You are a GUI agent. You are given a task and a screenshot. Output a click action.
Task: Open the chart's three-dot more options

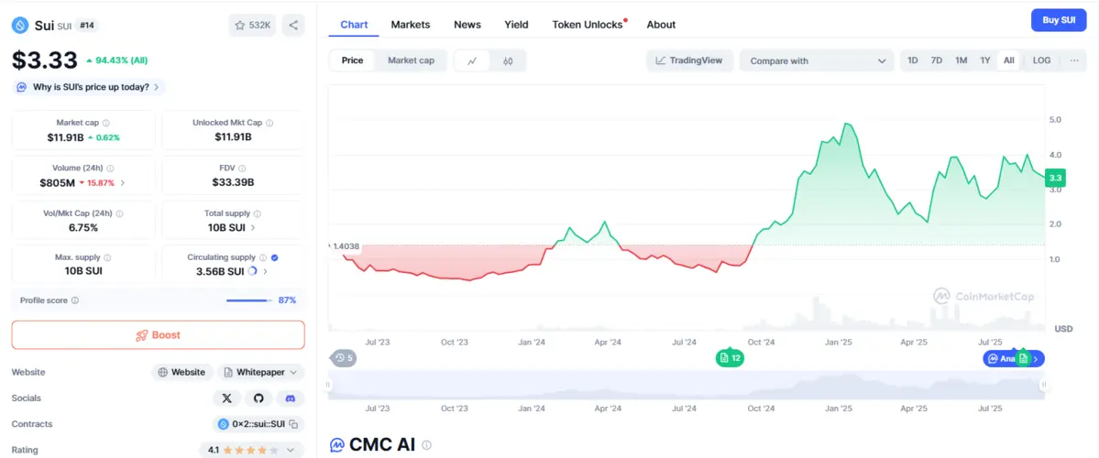1074,60
